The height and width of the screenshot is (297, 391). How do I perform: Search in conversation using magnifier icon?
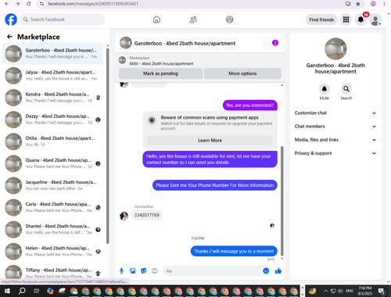[346, 89]
